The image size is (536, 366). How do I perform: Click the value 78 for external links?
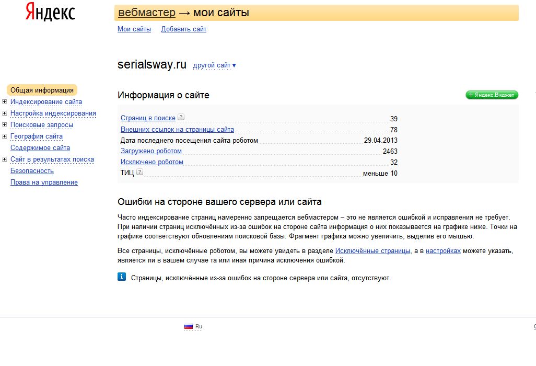(394, 130)
